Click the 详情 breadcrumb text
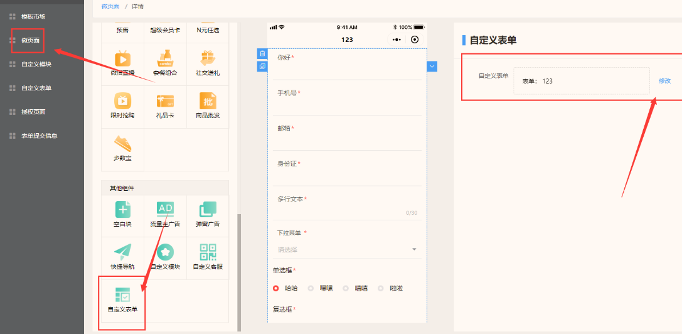The height and width of the screenshot is (334, 682). coord(138,6)
